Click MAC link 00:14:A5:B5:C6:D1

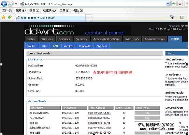click(99, 113)
